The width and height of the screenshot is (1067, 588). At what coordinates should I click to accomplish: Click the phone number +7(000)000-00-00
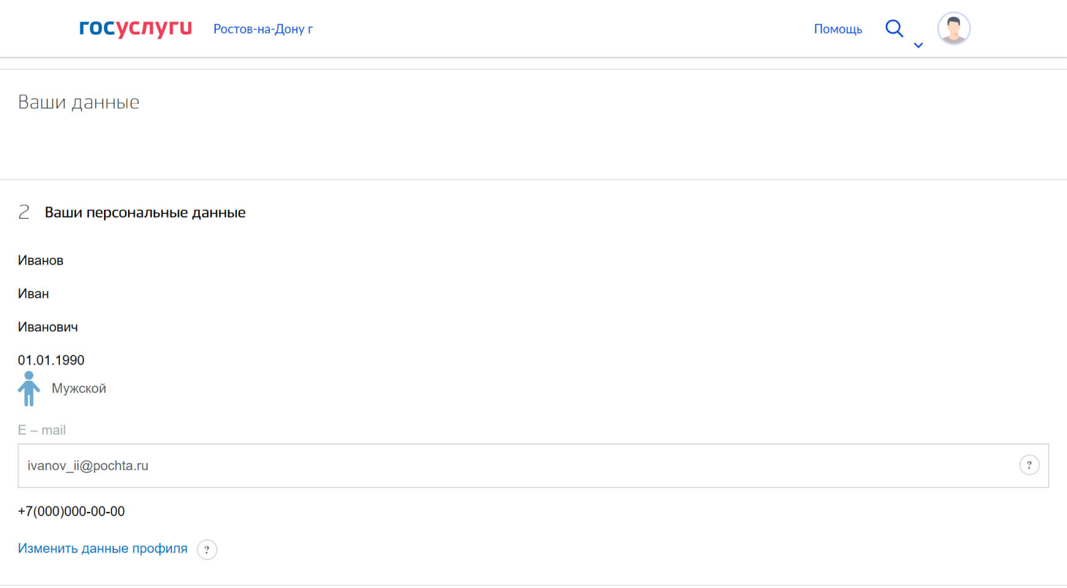pyautogui.click(x=71, y=511)
